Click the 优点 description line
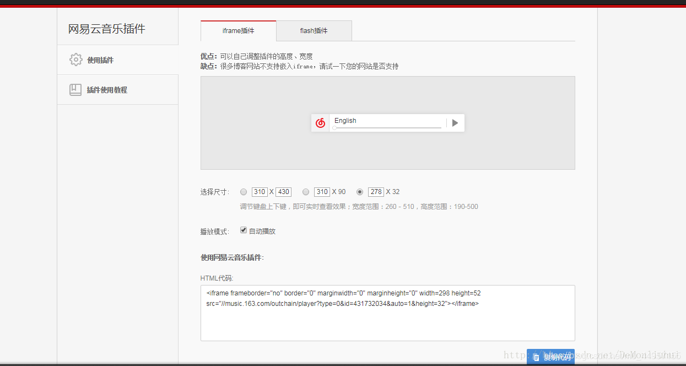Viewport: 686px width, 366px height. (x=257, y=56)
